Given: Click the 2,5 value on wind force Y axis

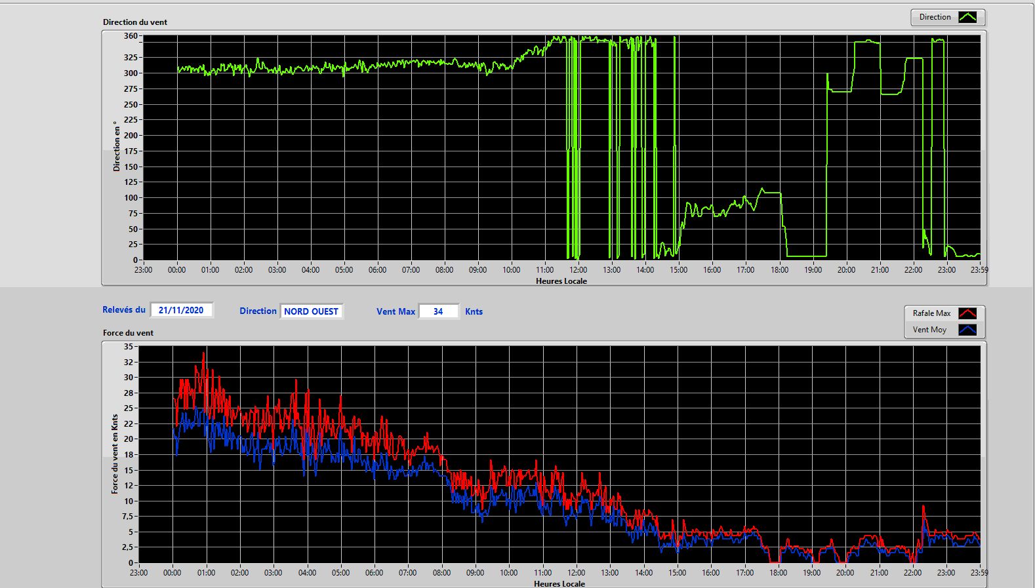Looking at the screenshot, I should (127, 547).
